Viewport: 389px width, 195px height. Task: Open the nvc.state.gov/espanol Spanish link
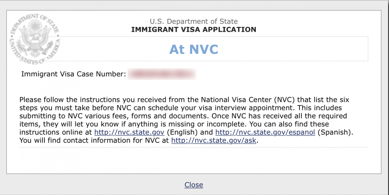pyautogui.click(x=265, y=132)
